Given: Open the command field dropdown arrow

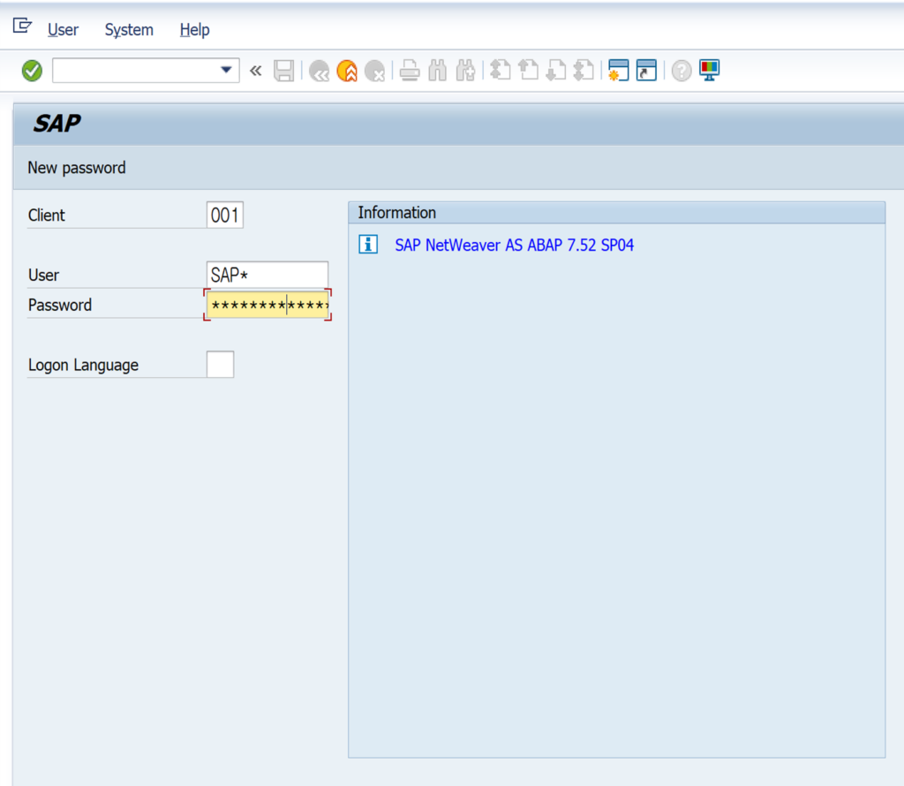Looking at the screenshot, I should click(x=226, y=71).
